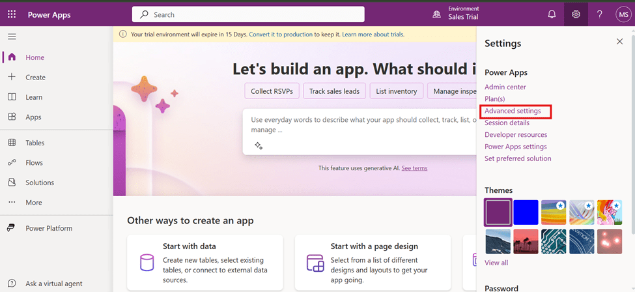Open Flows in the left navigation
This screenshot has width=635, height=292.
tap(34, 162)
